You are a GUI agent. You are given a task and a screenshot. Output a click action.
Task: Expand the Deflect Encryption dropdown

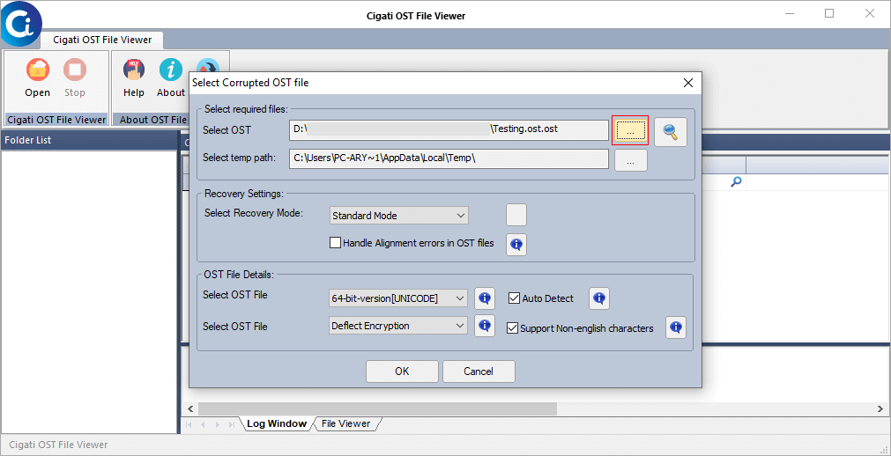[398, 326]
